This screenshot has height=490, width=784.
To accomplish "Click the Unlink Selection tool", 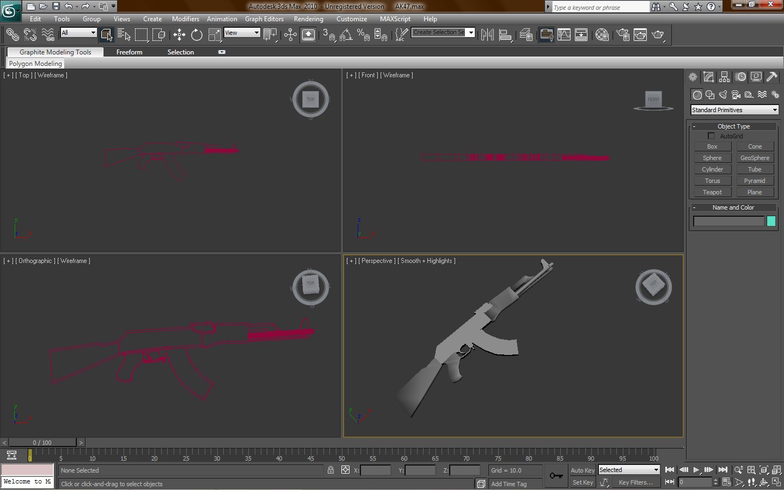I will tap(30, 35).
